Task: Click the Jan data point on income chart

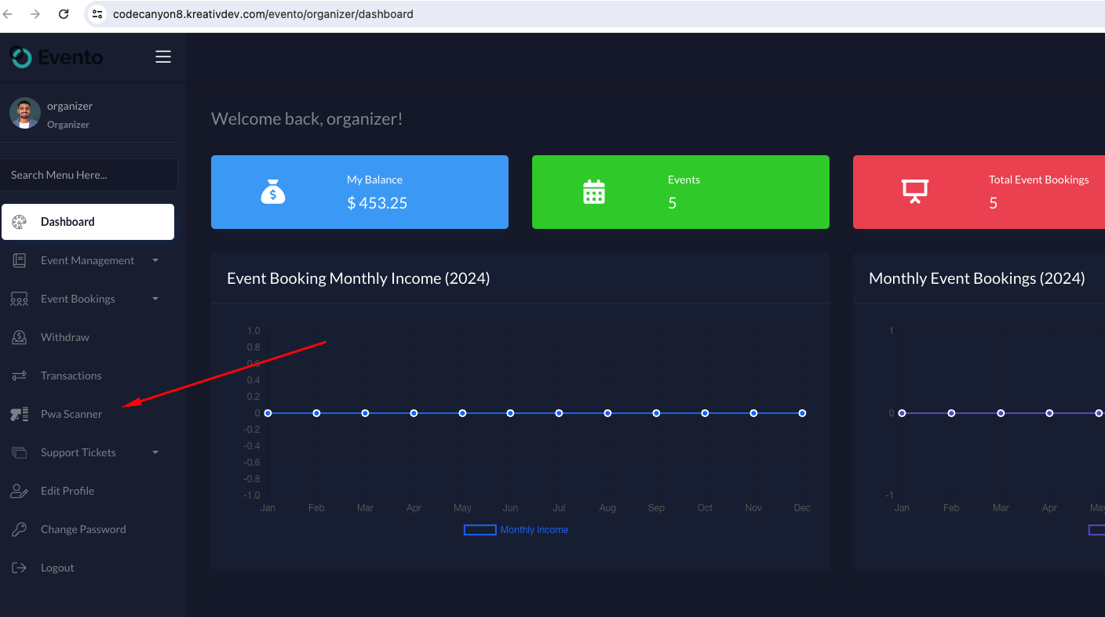Action: pos(268,413)
